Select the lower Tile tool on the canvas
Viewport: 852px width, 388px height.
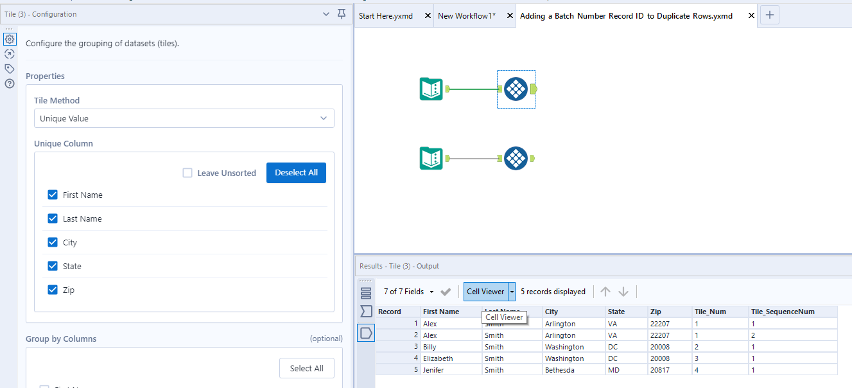pyautogui.click(x=517, y=158)
